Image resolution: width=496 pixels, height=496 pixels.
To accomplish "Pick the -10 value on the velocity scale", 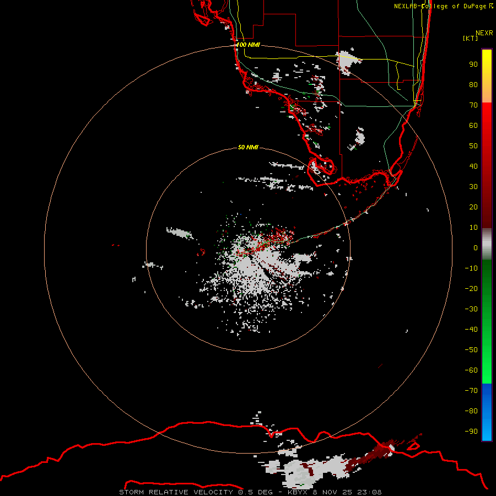I will (471, 268).
